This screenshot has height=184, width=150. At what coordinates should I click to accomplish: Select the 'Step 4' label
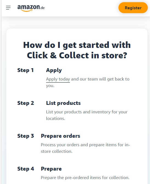point(26,169)
